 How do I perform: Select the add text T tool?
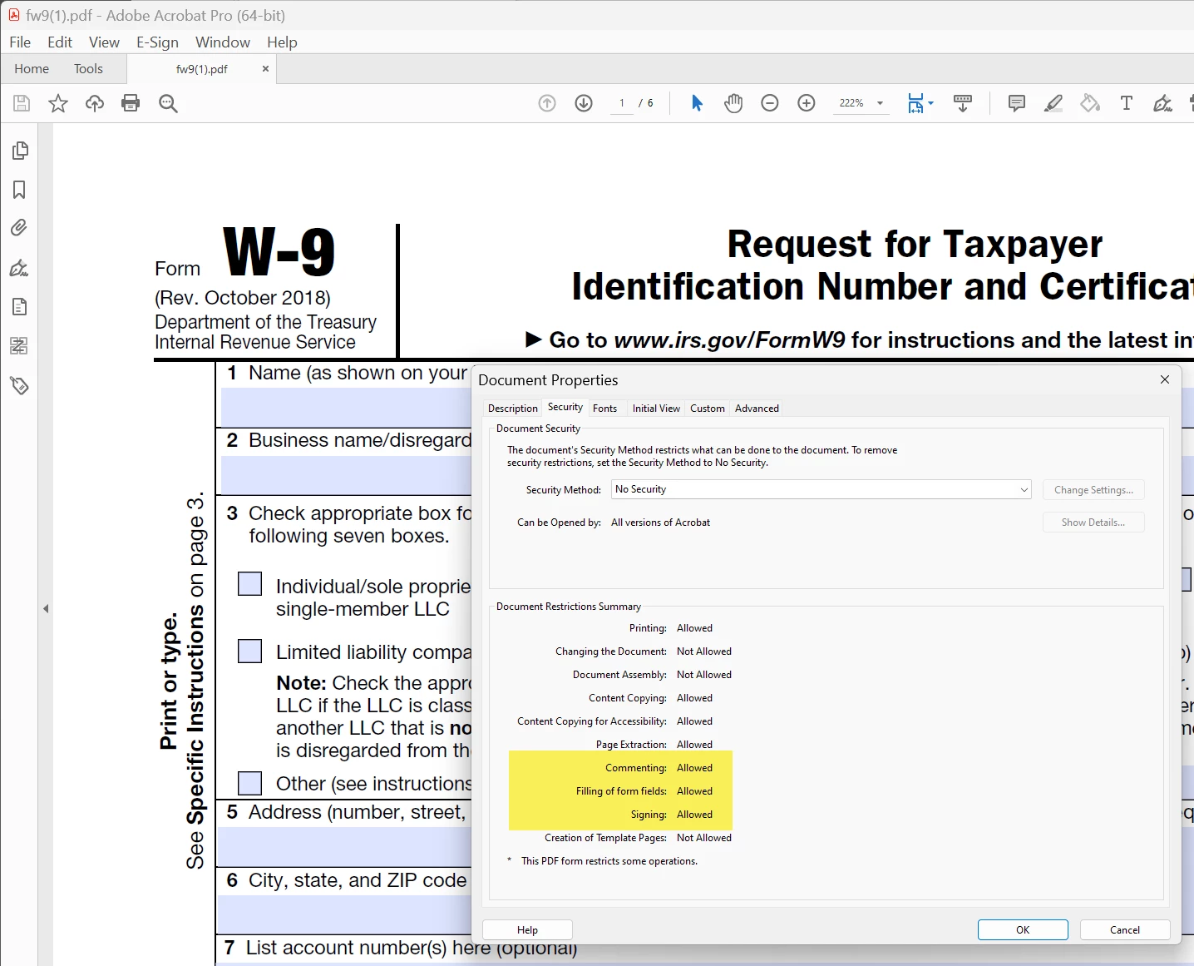tap(1127, 103)
